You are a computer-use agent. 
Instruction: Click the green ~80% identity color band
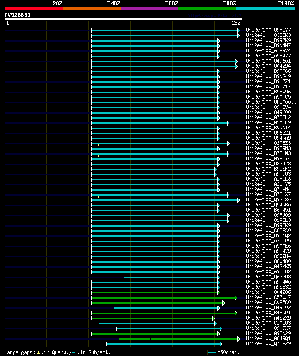(207, 8)
